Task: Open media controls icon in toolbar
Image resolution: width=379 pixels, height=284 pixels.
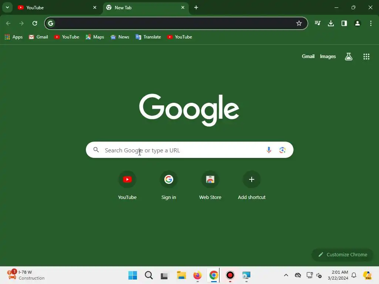Action: (x=318, y=23)
